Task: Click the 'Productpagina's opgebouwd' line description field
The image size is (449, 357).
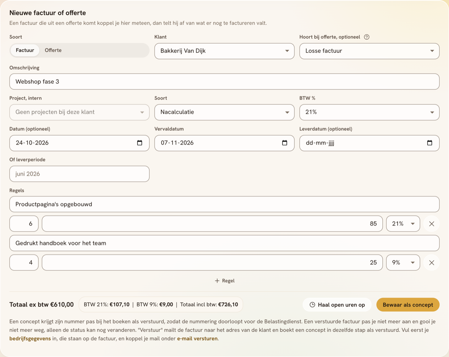Action: tap(224, 204)
